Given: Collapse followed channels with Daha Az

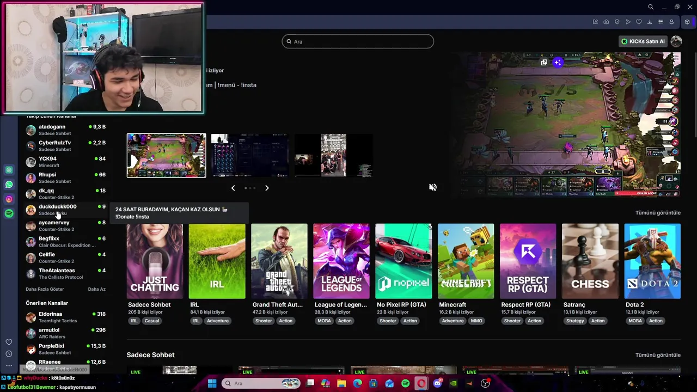Looking at the screenshot, I should tap(97, 289).
